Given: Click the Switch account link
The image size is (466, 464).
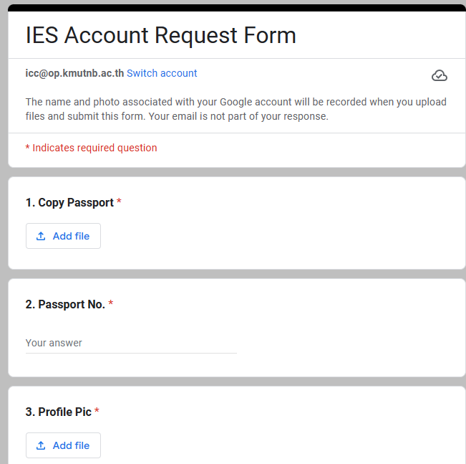Looking at the screenshot, I should (x=162, y=73).
